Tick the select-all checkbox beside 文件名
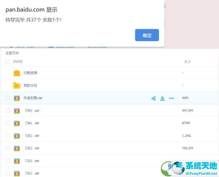 click(8, 62)
